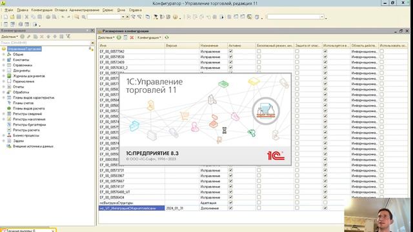Click the Find next binoculars icon
Image resolution: width=413 pixels, height=232 pixels.
[134, 17]
